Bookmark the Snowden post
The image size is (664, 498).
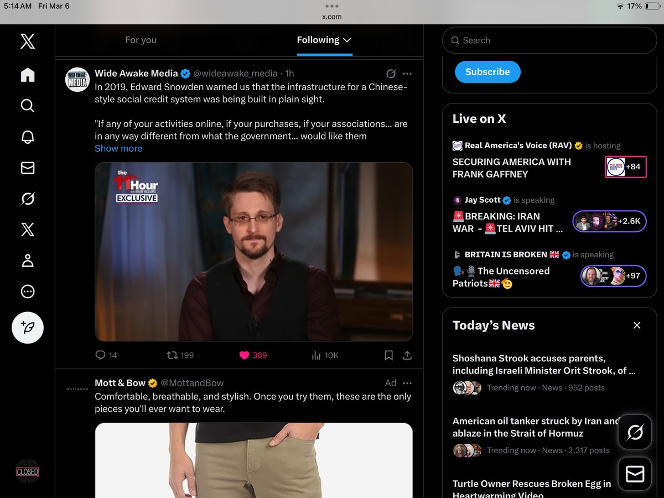[x=388, y=355]
